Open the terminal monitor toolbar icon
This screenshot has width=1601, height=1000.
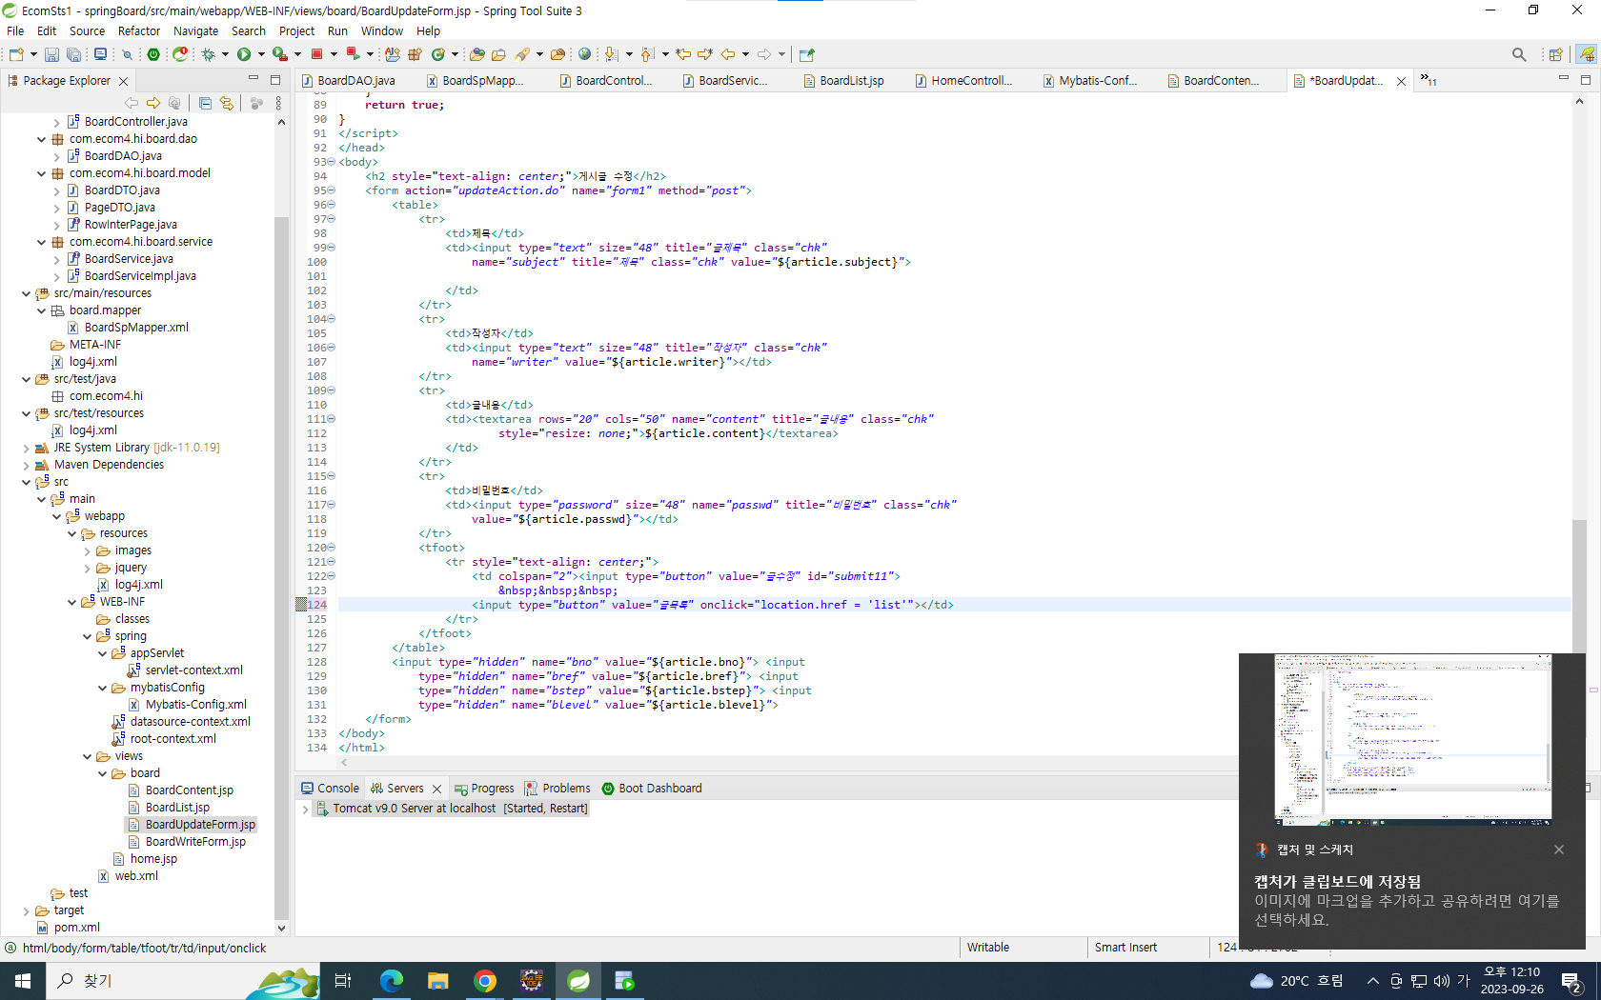(100, 54)
